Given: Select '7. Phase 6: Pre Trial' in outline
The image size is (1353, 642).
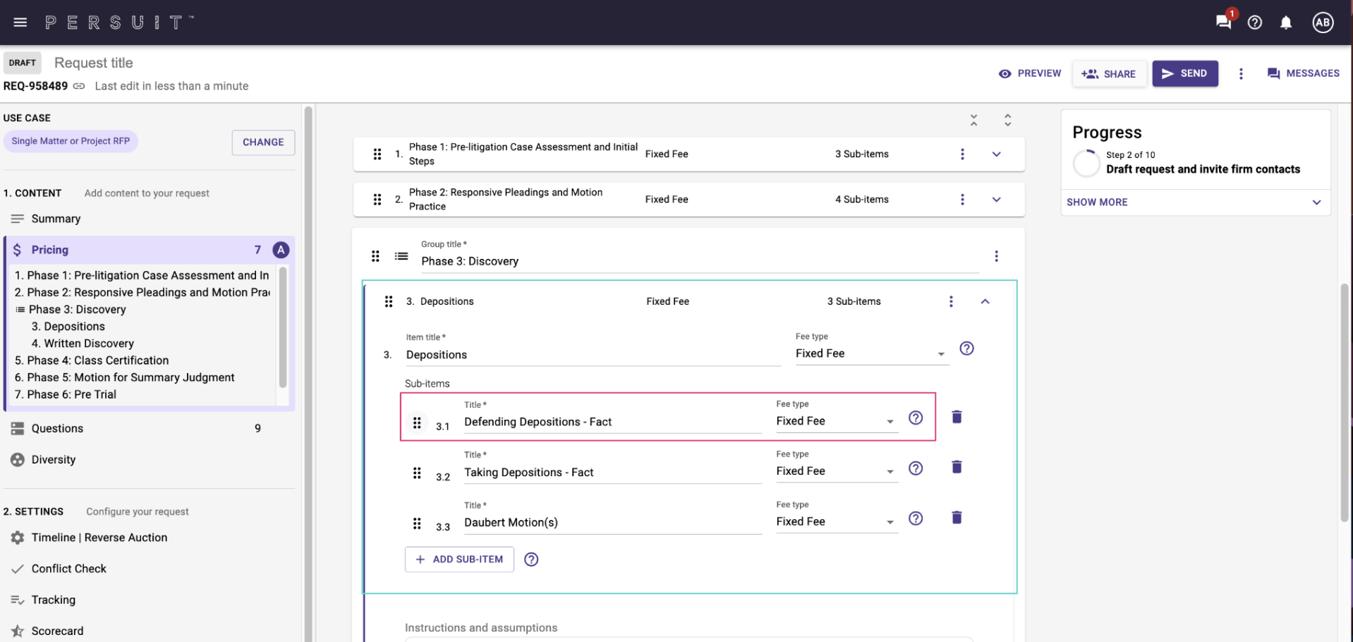Looking at the screenshot, I should pos(66,394).
